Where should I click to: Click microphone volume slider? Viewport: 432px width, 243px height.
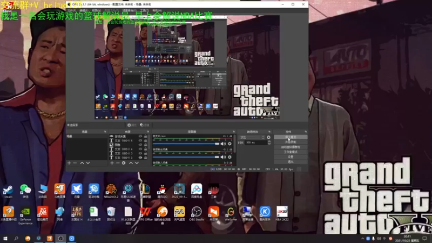click(x=186, y=144)
